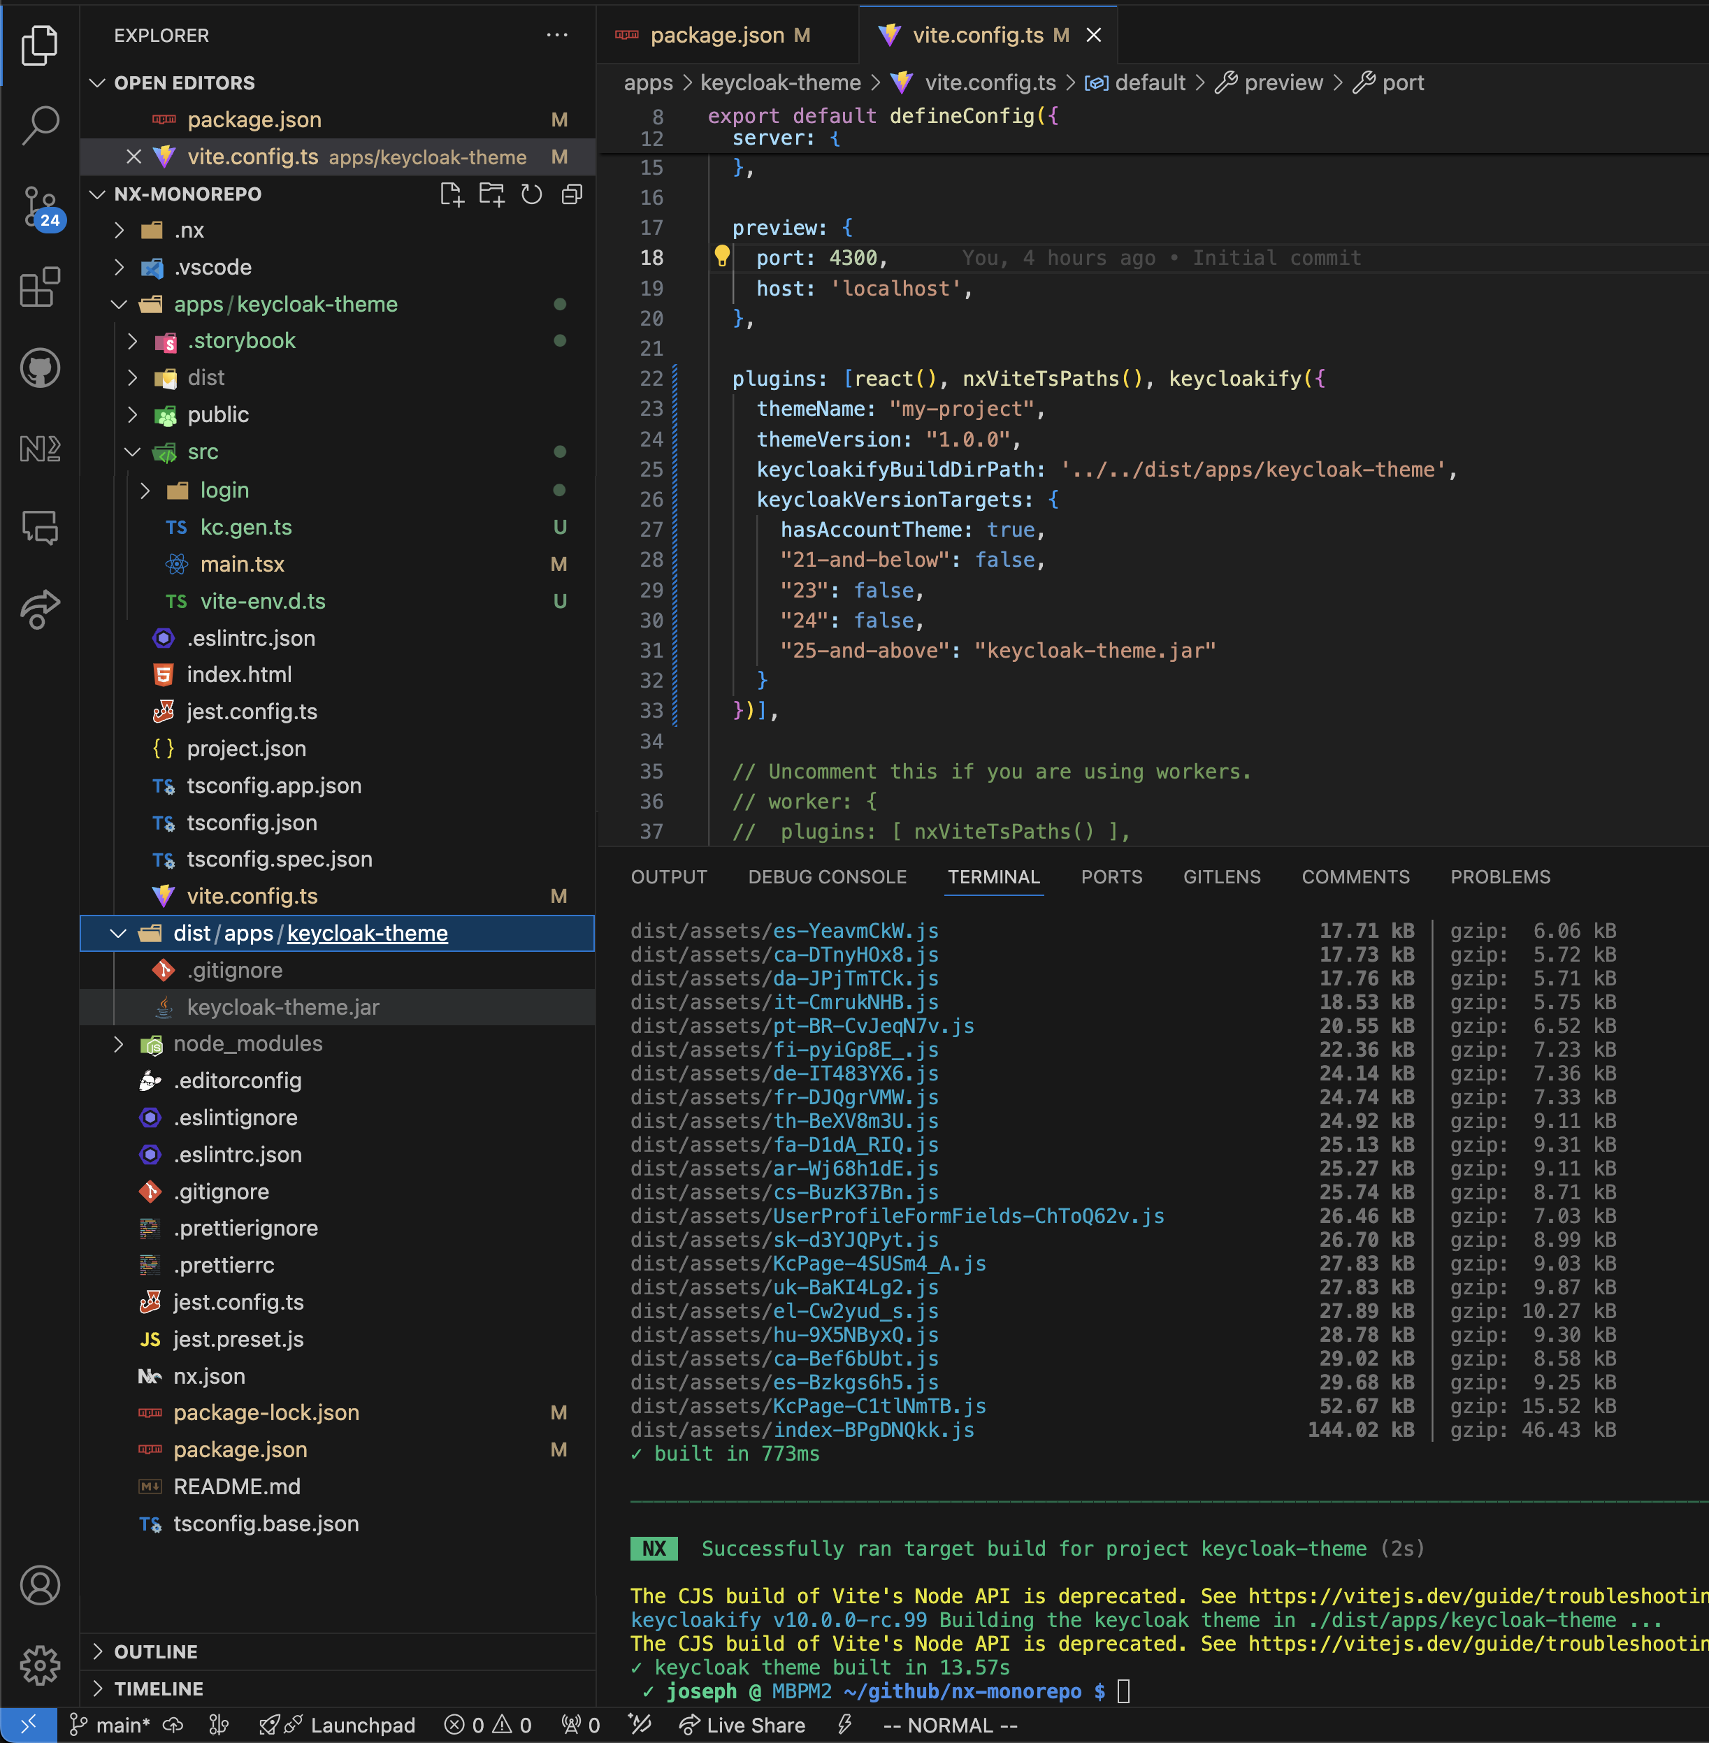The width and height of the screenshot is (1709, 1743).
Task: Open the Manage gear icon
Action: coord(40,1666)
